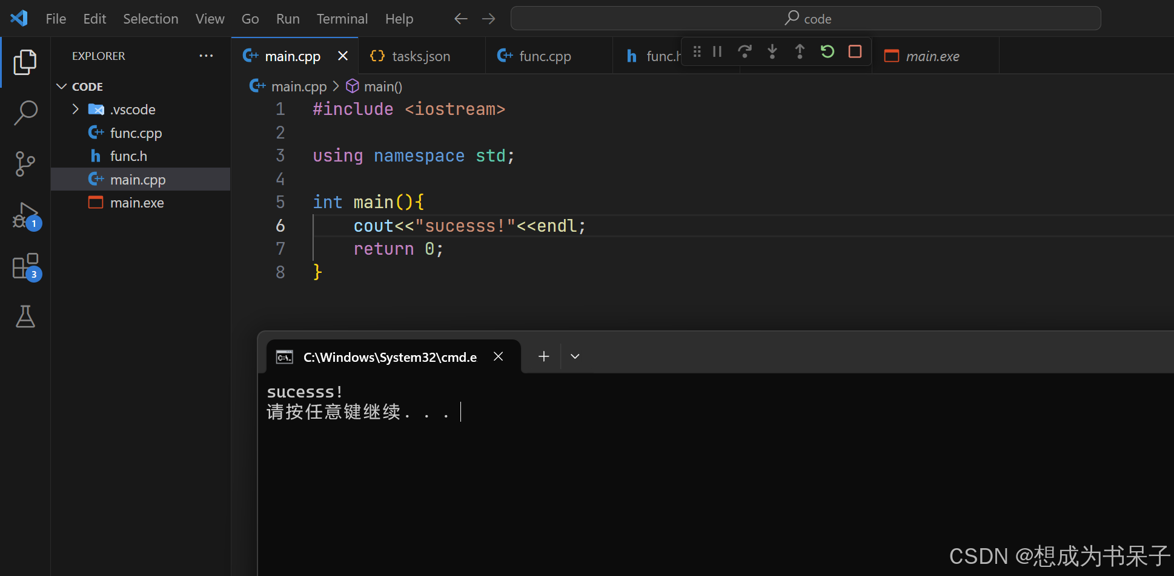Click the Go Back navigation arrow

click(460, 19)
